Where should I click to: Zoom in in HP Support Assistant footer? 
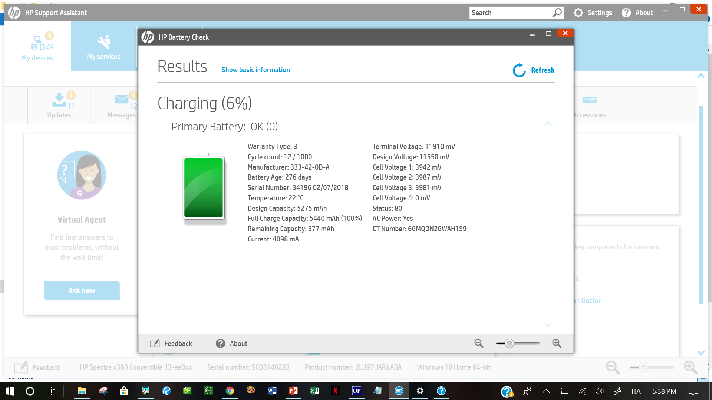coord(690,367)
